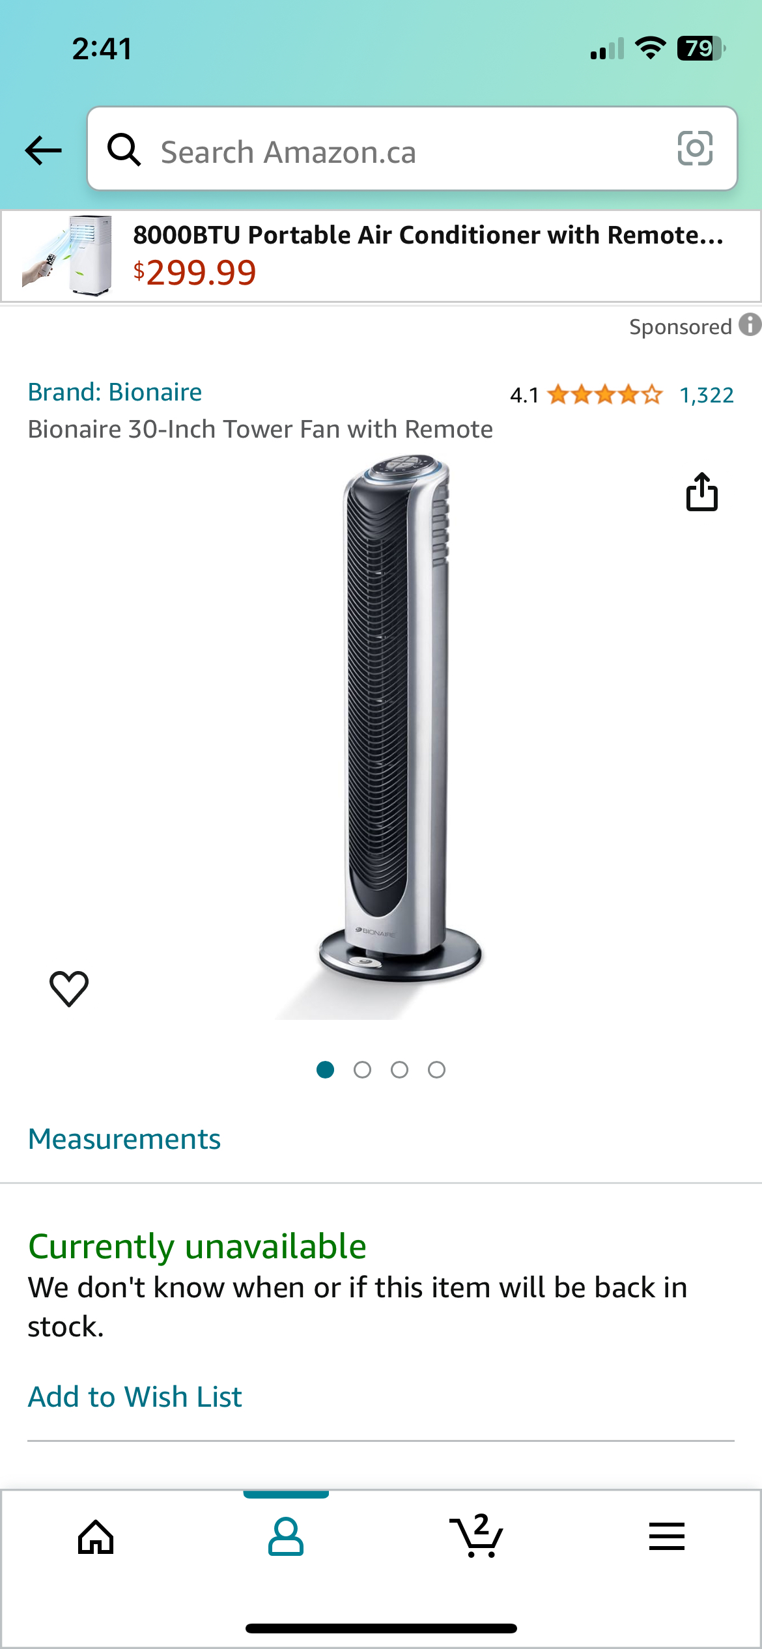762x1649 pixels.
Task: Tap the back arrow icon
Action: pyautogui.click(x=43, y=150)
